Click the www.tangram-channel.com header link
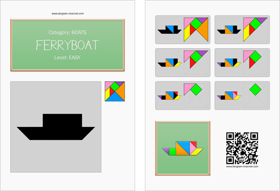This screenshot has height=191, width=280. [68, 13]
